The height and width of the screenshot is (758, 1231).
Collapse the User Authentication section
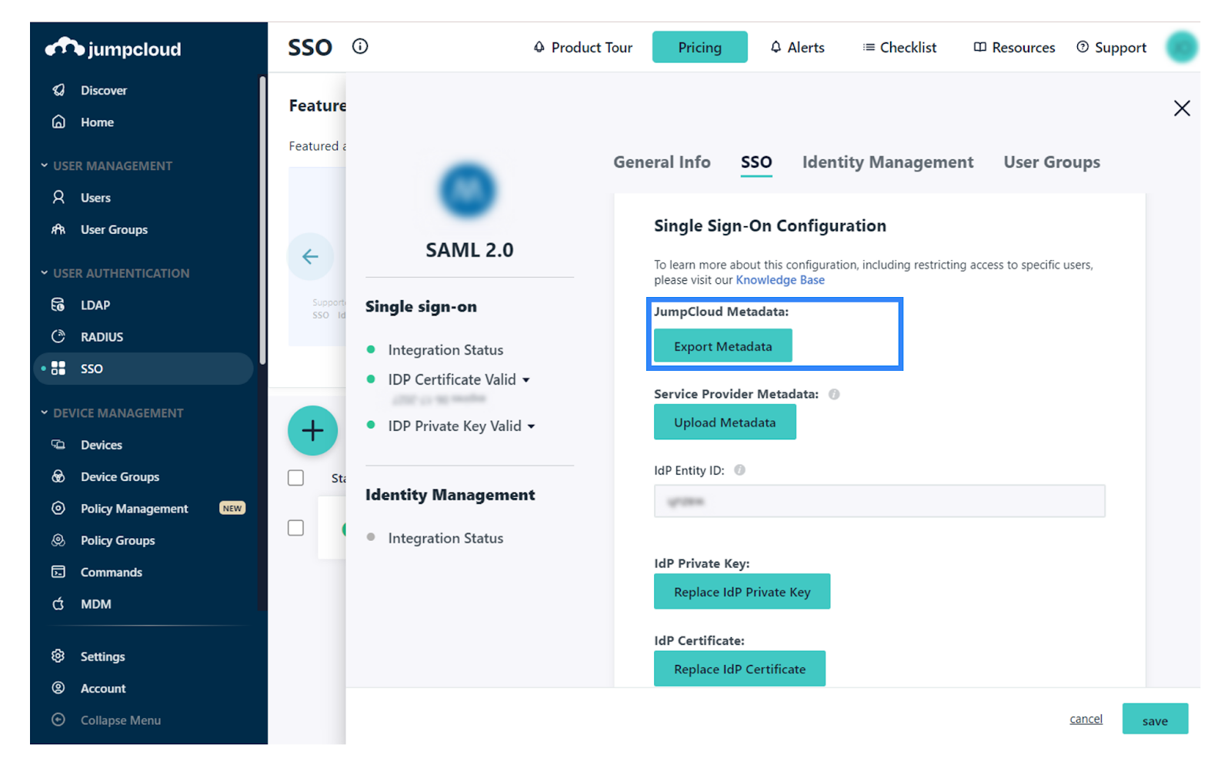tap(115, 273)
